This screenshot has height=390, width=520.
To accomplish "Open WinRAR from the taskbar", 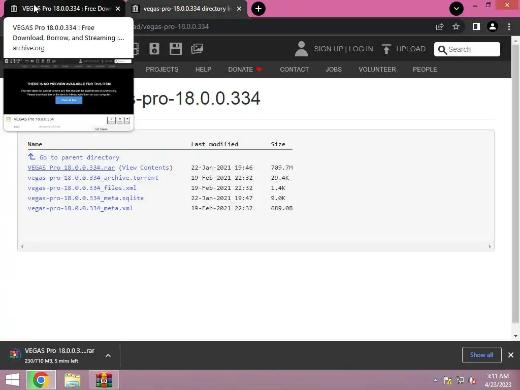I will [104, 380].
